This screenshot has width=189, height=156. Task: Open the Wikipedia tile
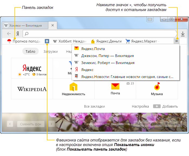point(32,89)
